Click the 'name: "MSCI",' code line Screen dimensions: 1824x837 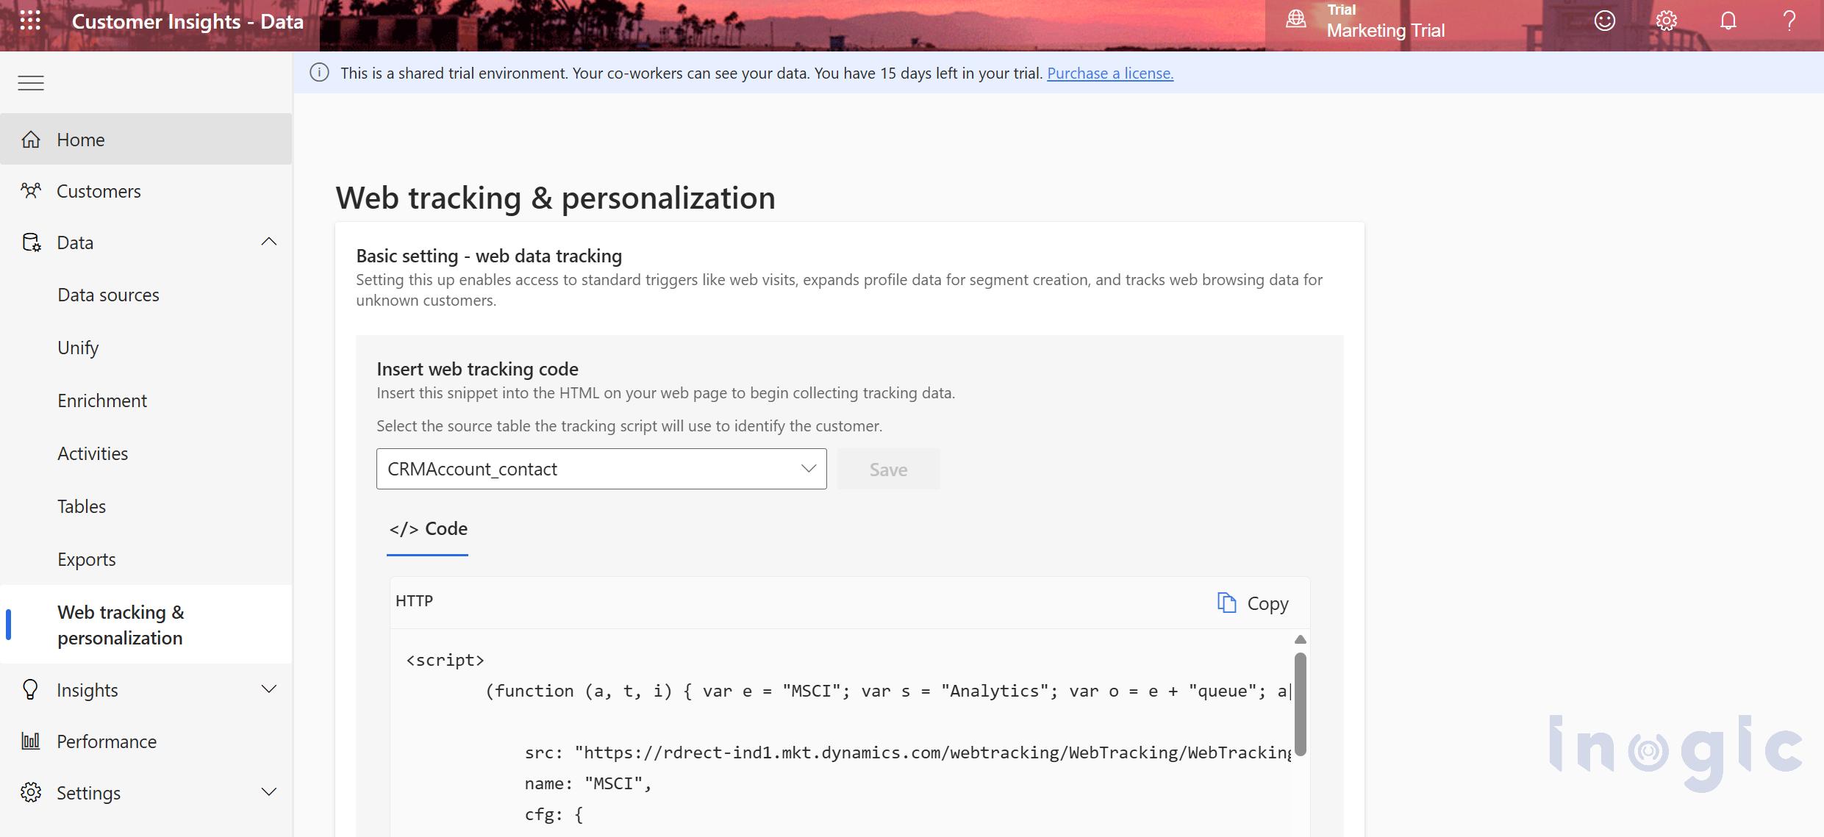[x=588, y=783]
